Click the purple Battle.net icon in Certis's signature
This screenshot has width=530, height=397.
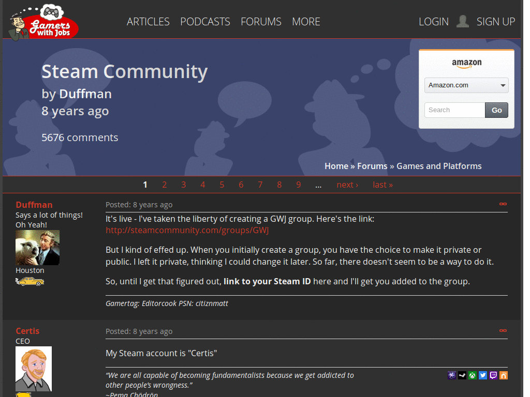click(451, 375)
